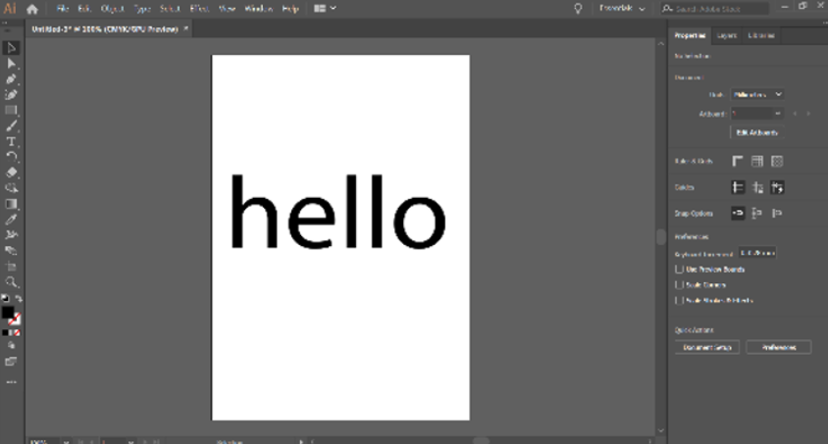Image resolution: width=828 pixels, height=444 pixels.
Task: Click the Show Rulers icon
Action: click(x=738, y=162)
